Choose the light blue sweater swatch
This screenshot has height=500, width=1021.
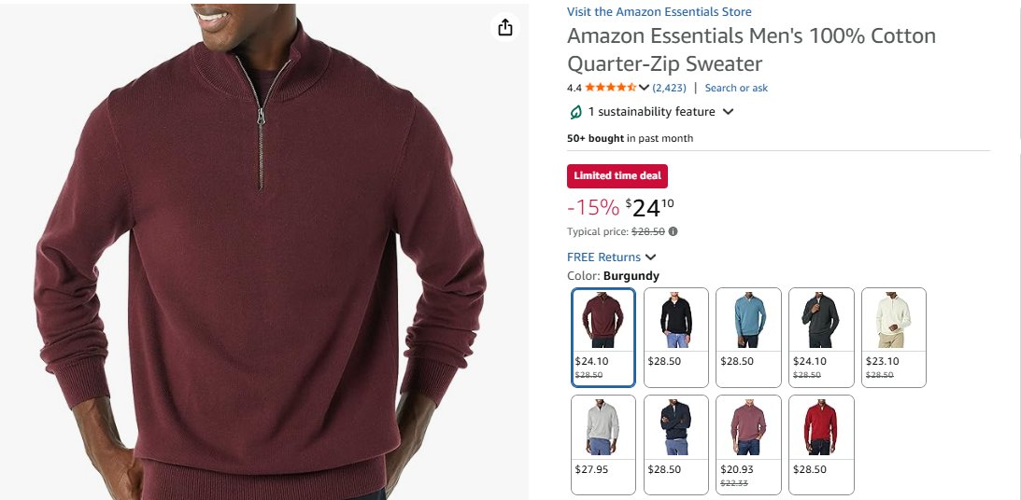pyautogui.click(x=747, y=337)
